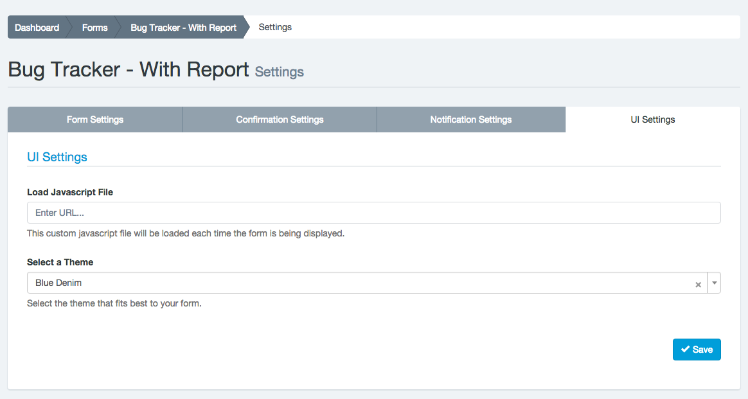The height and width of the screenshot is (399, 748).
Task: Expand the theme dropdown arrow
Action: (x=714, y=283)
